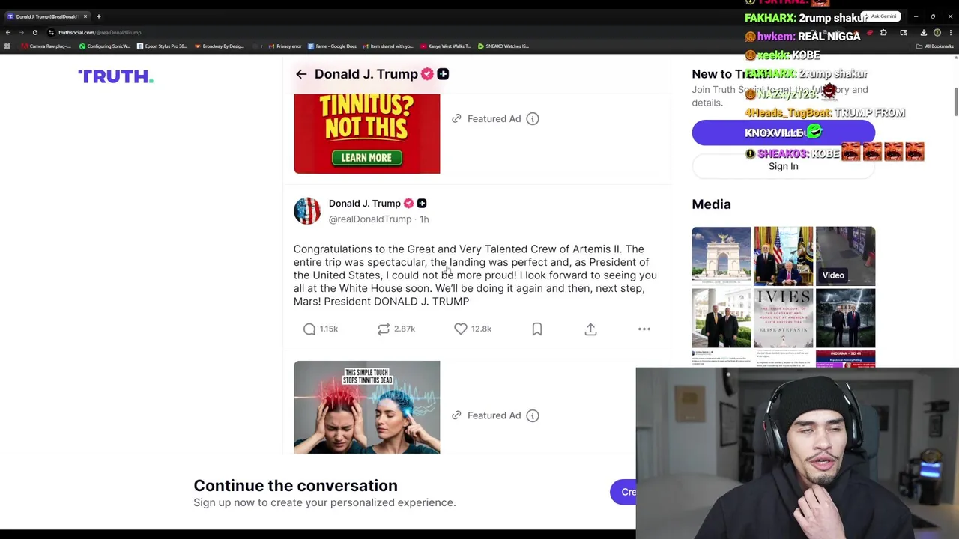This screenshot has height=539, width=959.
Task: Open the two men in suits thumbnail
Action: 721,318
